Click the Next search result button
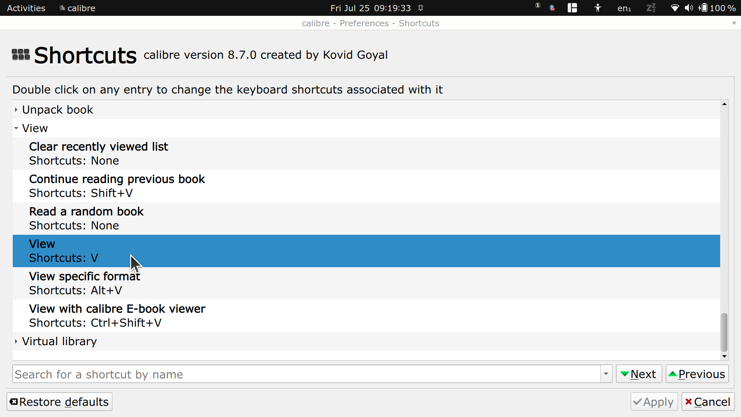The image size is (741, 417). click(x=639, y=374)
